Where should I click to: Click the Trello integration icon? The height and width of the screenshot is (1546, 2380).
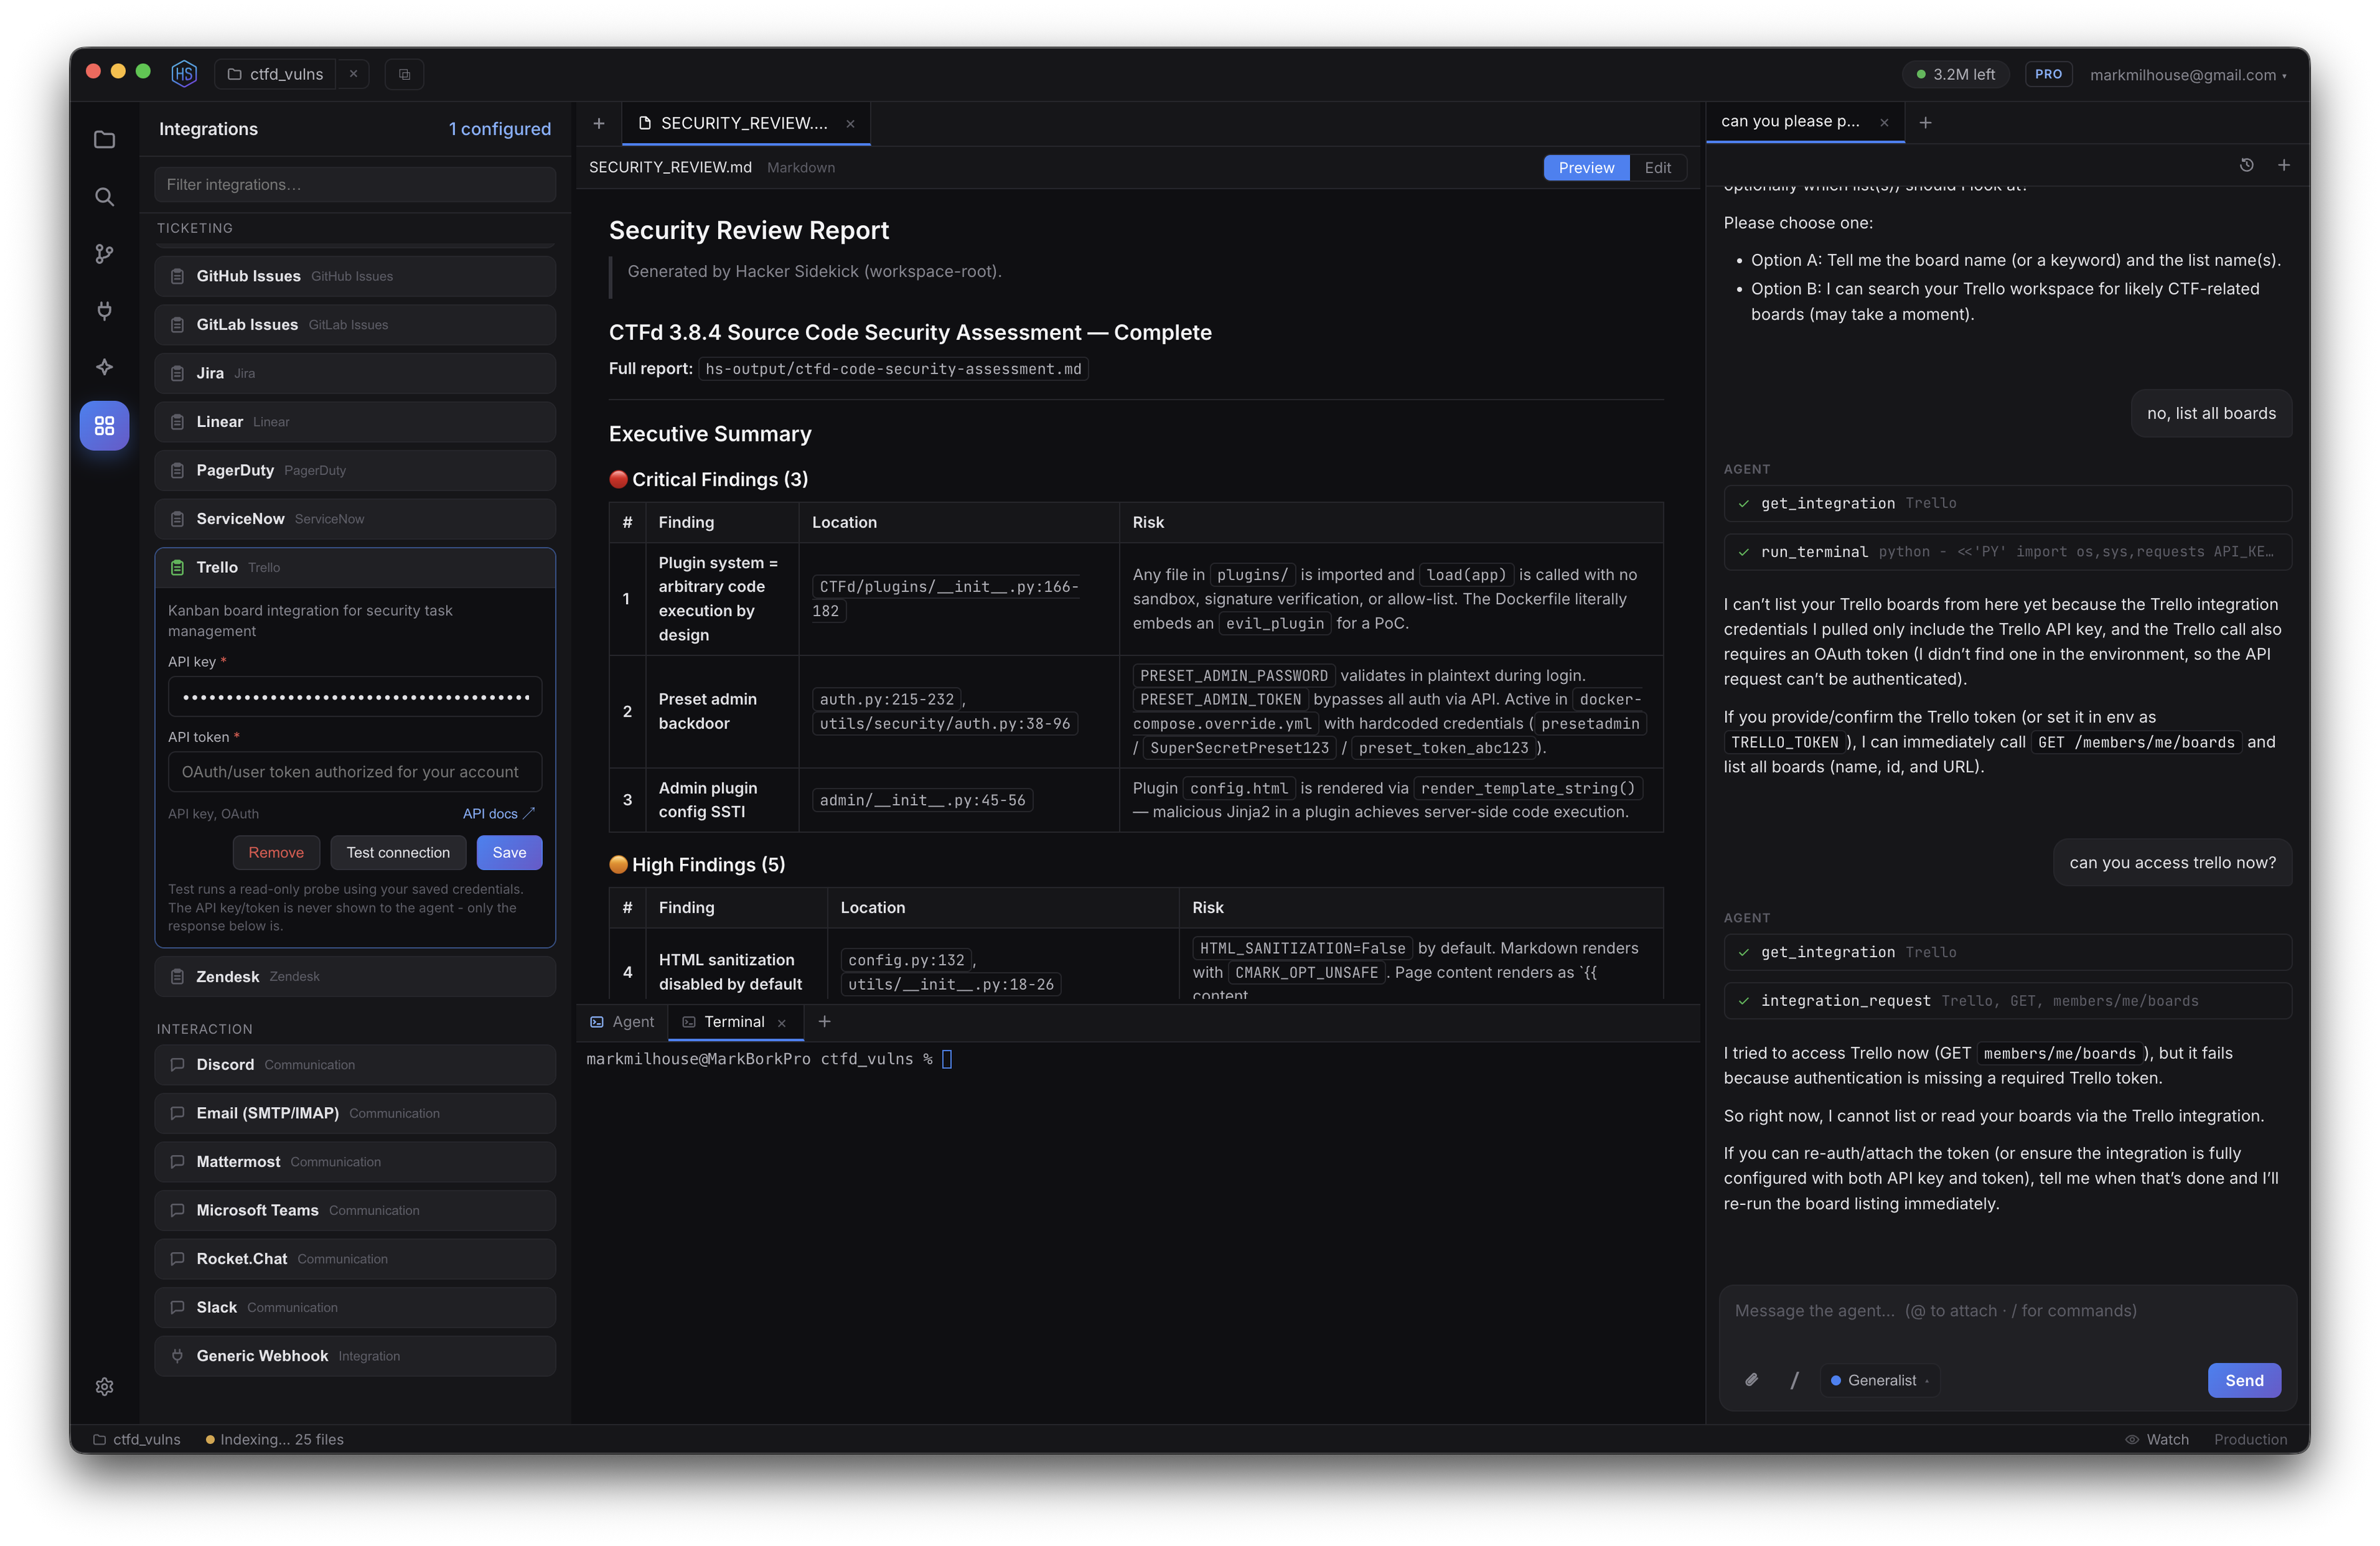177,568
